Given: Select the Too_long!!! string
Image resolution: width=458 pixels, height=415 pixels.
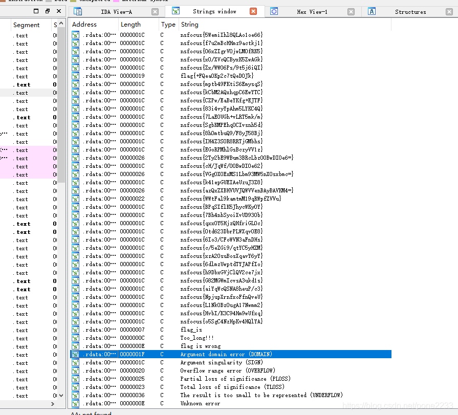Looking at the screenshot, I should coord(197,338).
